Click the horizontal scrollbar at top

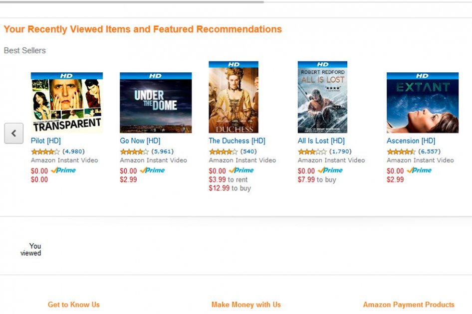point(132,2)
